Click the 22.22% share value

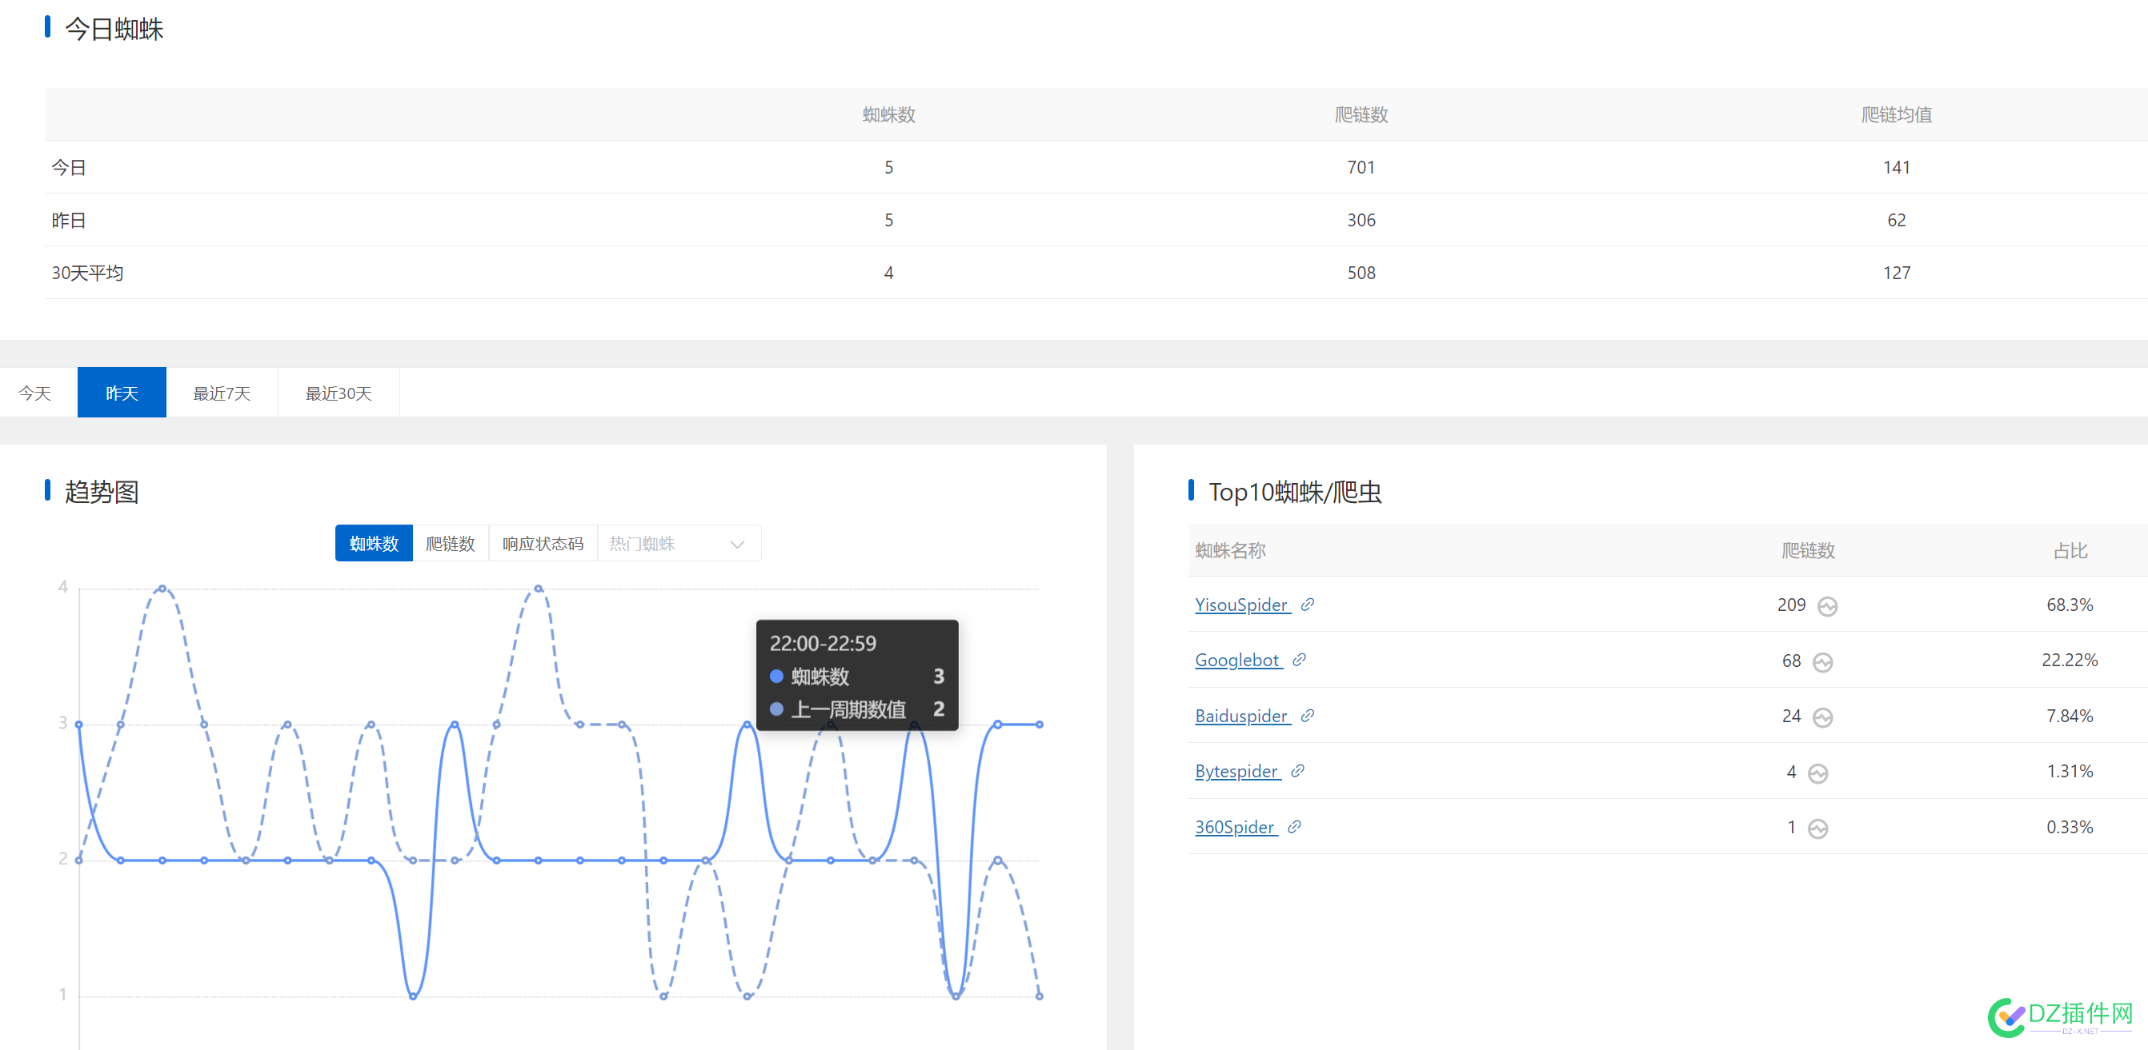point(2070,660)
